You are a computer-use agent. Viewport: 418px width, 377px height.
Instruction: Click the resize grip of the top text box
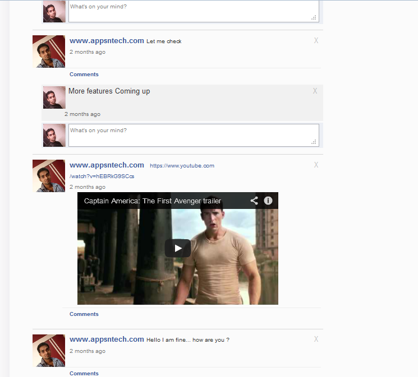coord(314,17)
